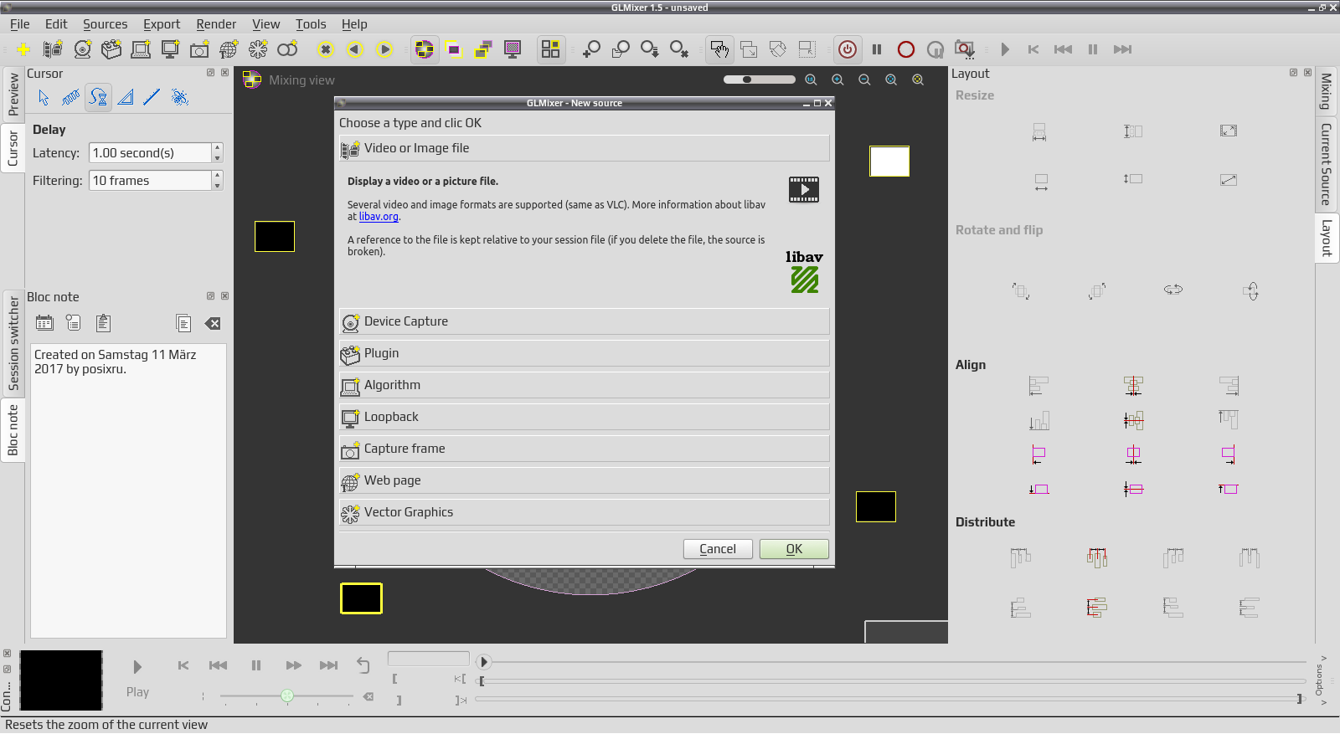Expand the Plugin source type
Viewport: 1340px width, 734px height.
pos(584,353)
